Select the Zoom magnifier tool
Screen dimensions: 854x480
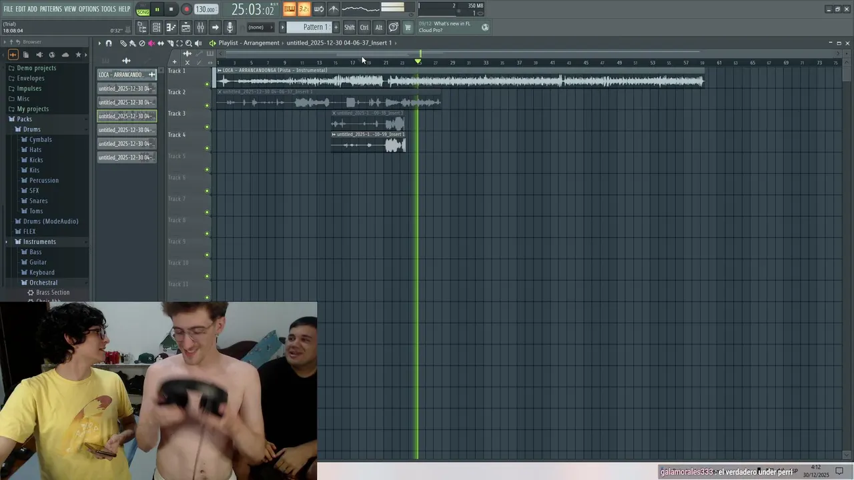click(x=189, y=43)
